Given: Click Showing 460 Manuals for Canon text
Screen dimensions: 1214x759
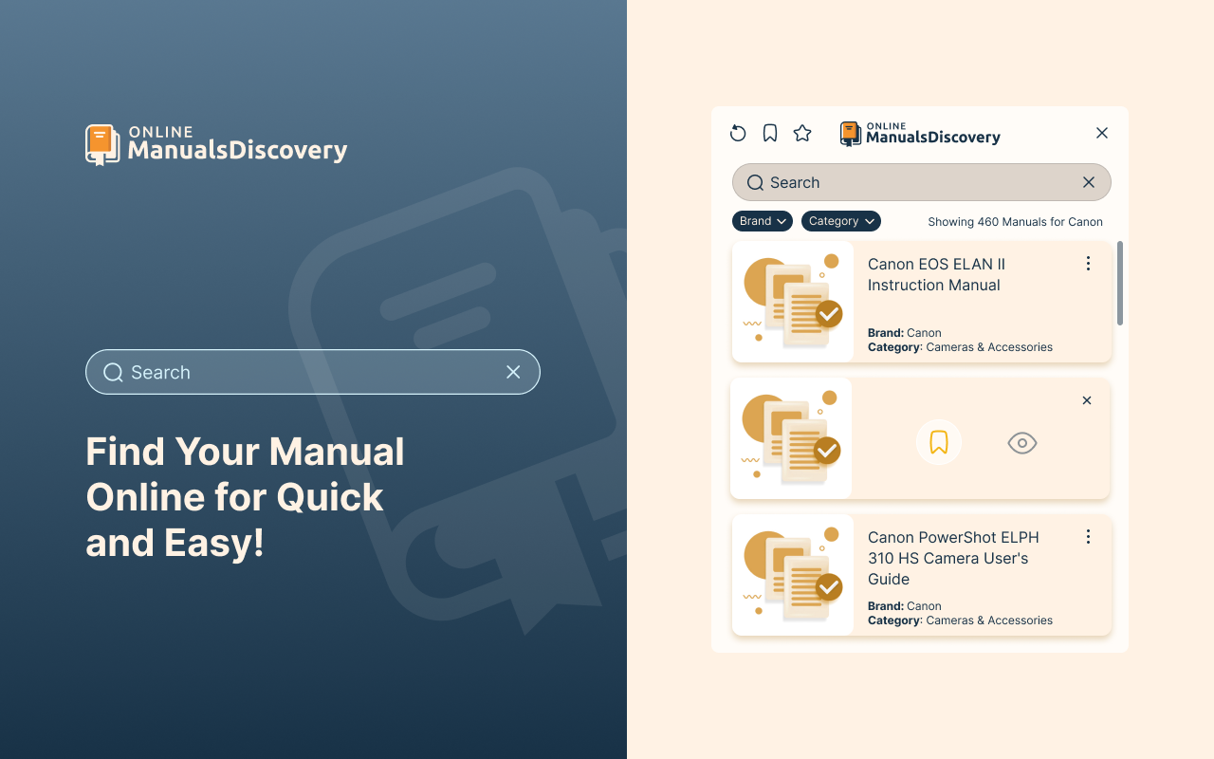Looking at the screenshot, I should click(1015, 221).
